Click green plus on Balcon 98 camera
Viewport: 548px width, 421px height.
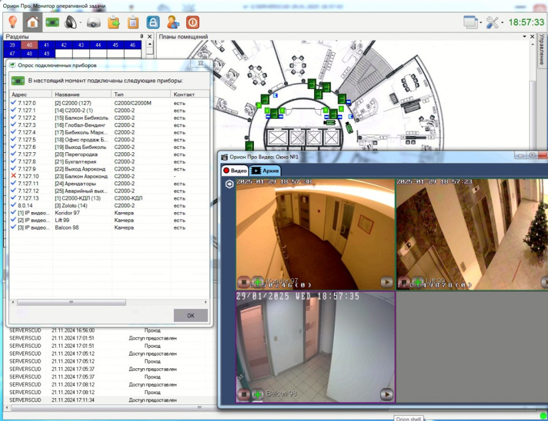coord(258,394)
